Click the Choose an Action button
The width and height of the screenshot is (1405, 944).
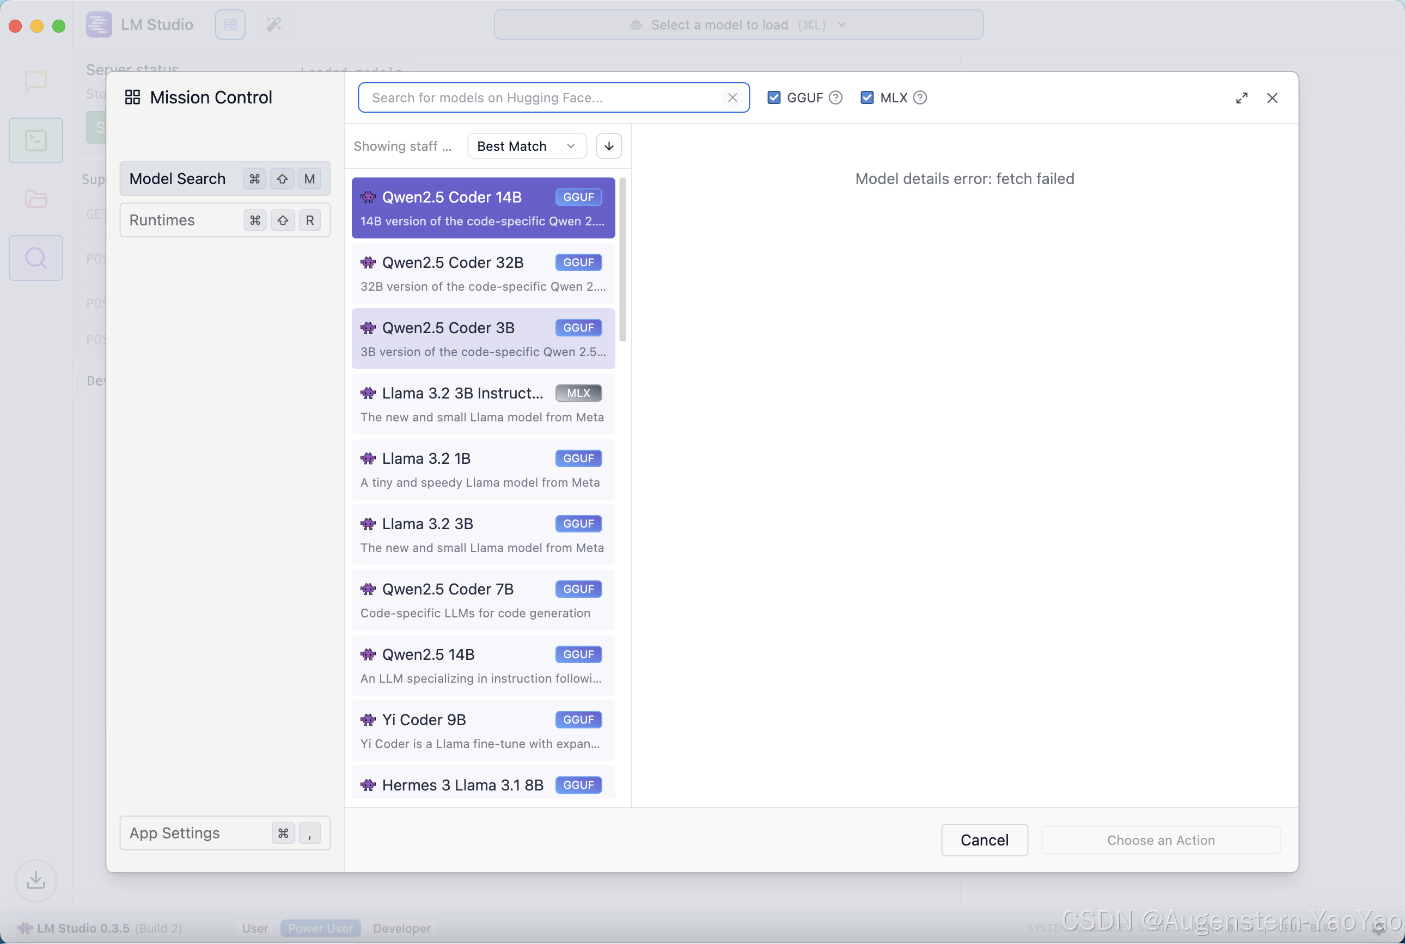(x=1160, y=840)
